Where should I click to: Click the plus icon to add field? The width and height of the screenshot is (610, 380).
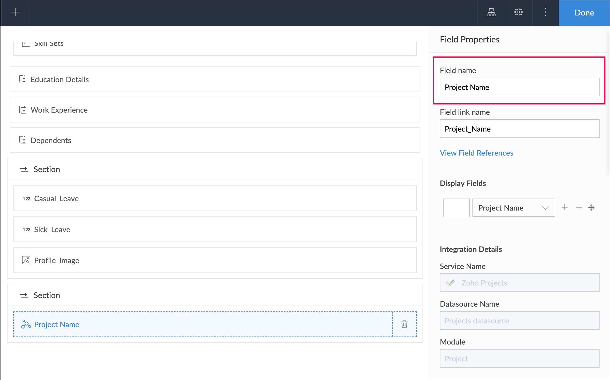tap(15, 12)
